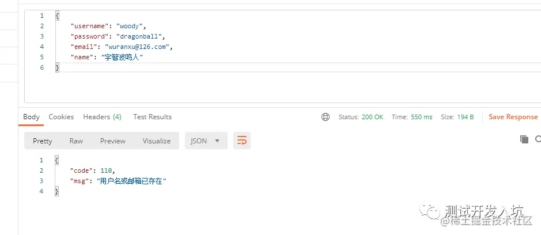Open the Cookies tab
541x235 pixels.
pyautogui.click(x=61, y=117)
